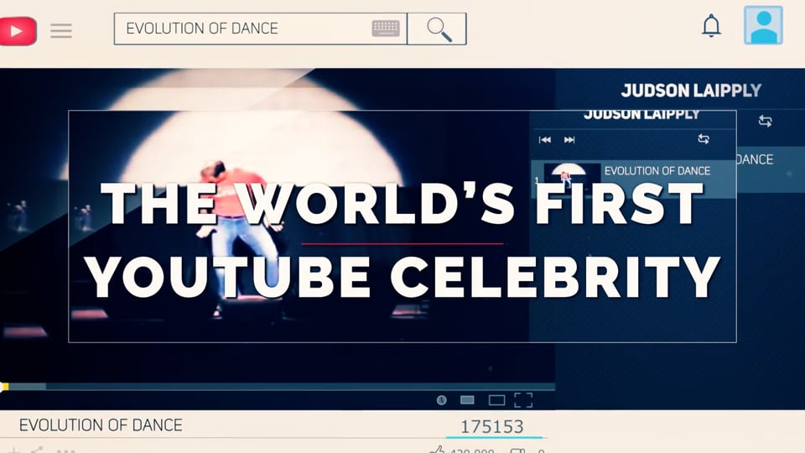Click the previous track button in playlist
Screen dimensions: 805x453
click(545, 140)
